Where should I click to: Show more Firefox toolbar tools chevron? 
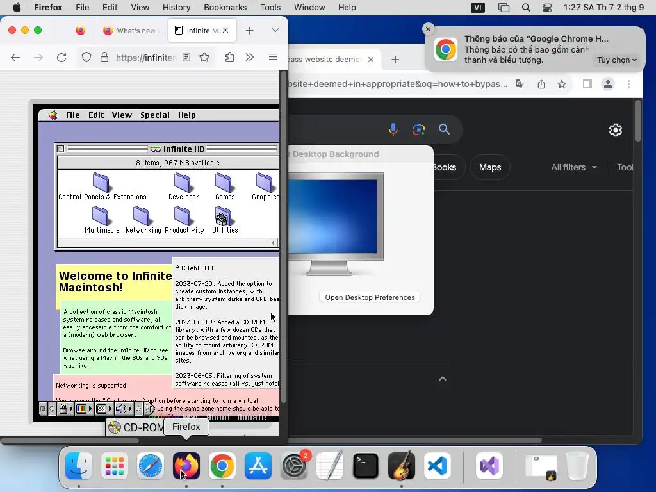[250, 57]
